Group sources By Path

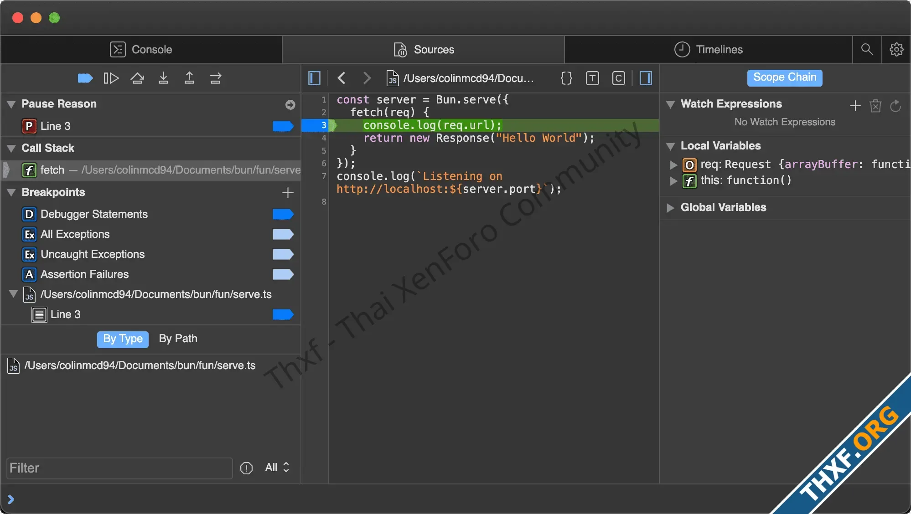pos(178,339)
